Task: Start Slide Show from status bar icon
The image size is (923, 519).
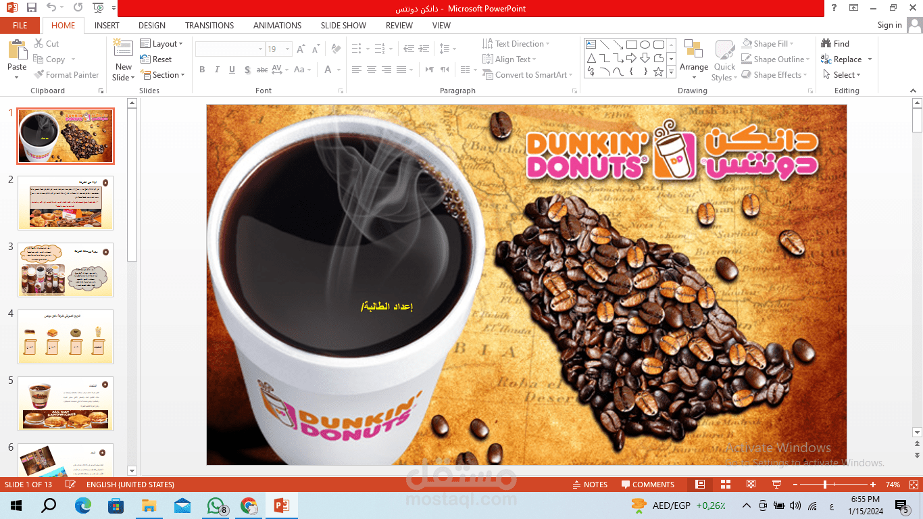Action: click(776, 485)
